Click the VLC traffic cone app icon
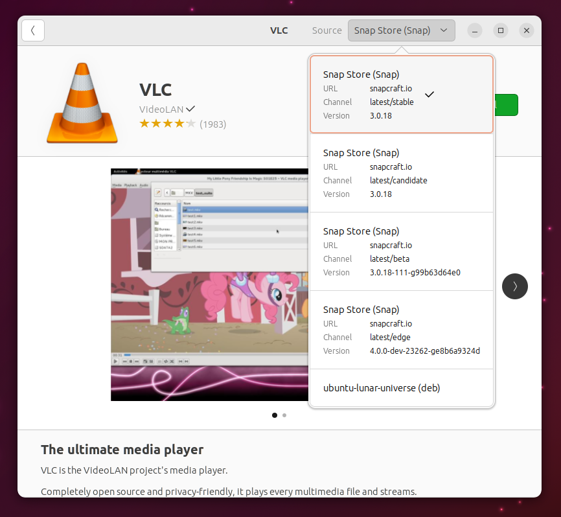Image resolution: width=561 pixels, height=517 pixels. click(x=82, y=103)
